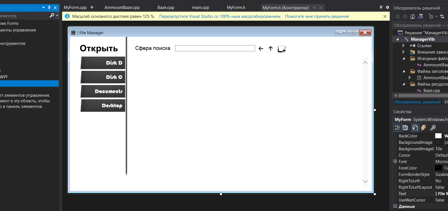Viewport: 448px width, 211px height.
Task: Select Categorized view in Properties panel
Action: point(397,128)
